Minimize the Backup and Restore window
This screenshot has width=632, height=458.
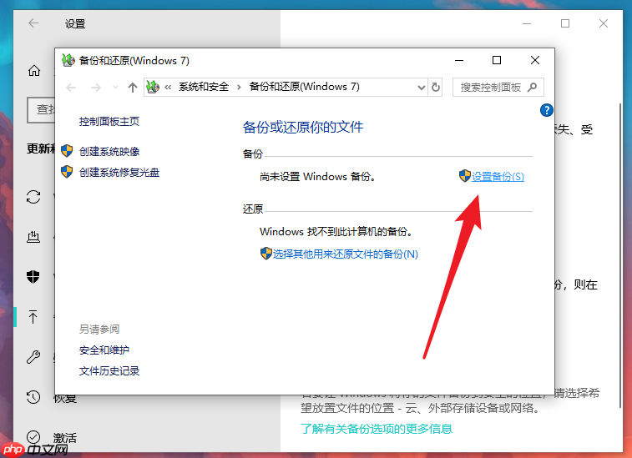point(459,60)
